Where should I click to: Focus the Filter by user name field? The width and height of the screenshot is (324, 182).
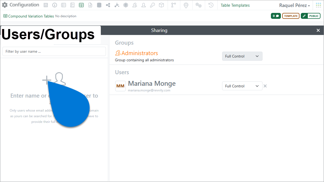[x=54, y=51]
